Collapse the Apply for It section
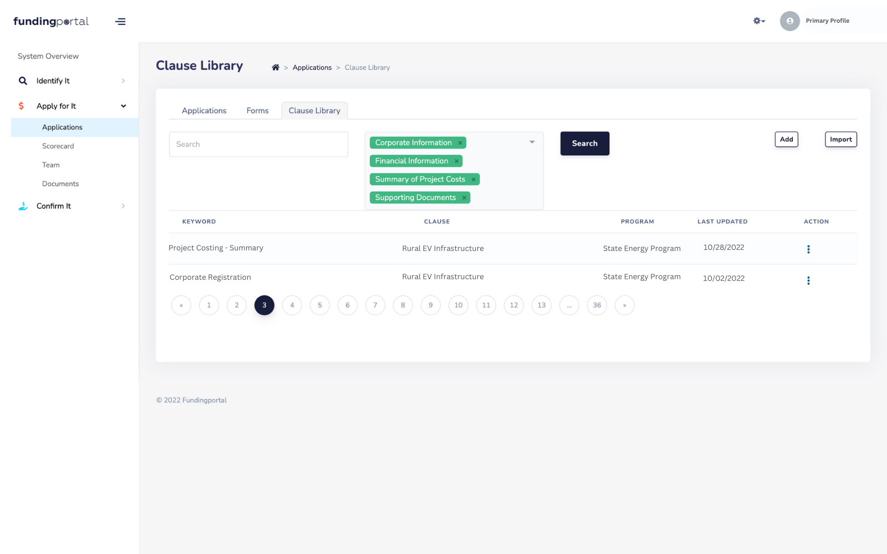This screenshot has width=887, height=554. [x=123, y=106]
